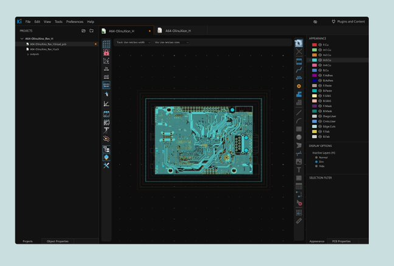Click the selection arrow tool
The width and height of the screenshot is (394, 266).
tap(299, 44)
